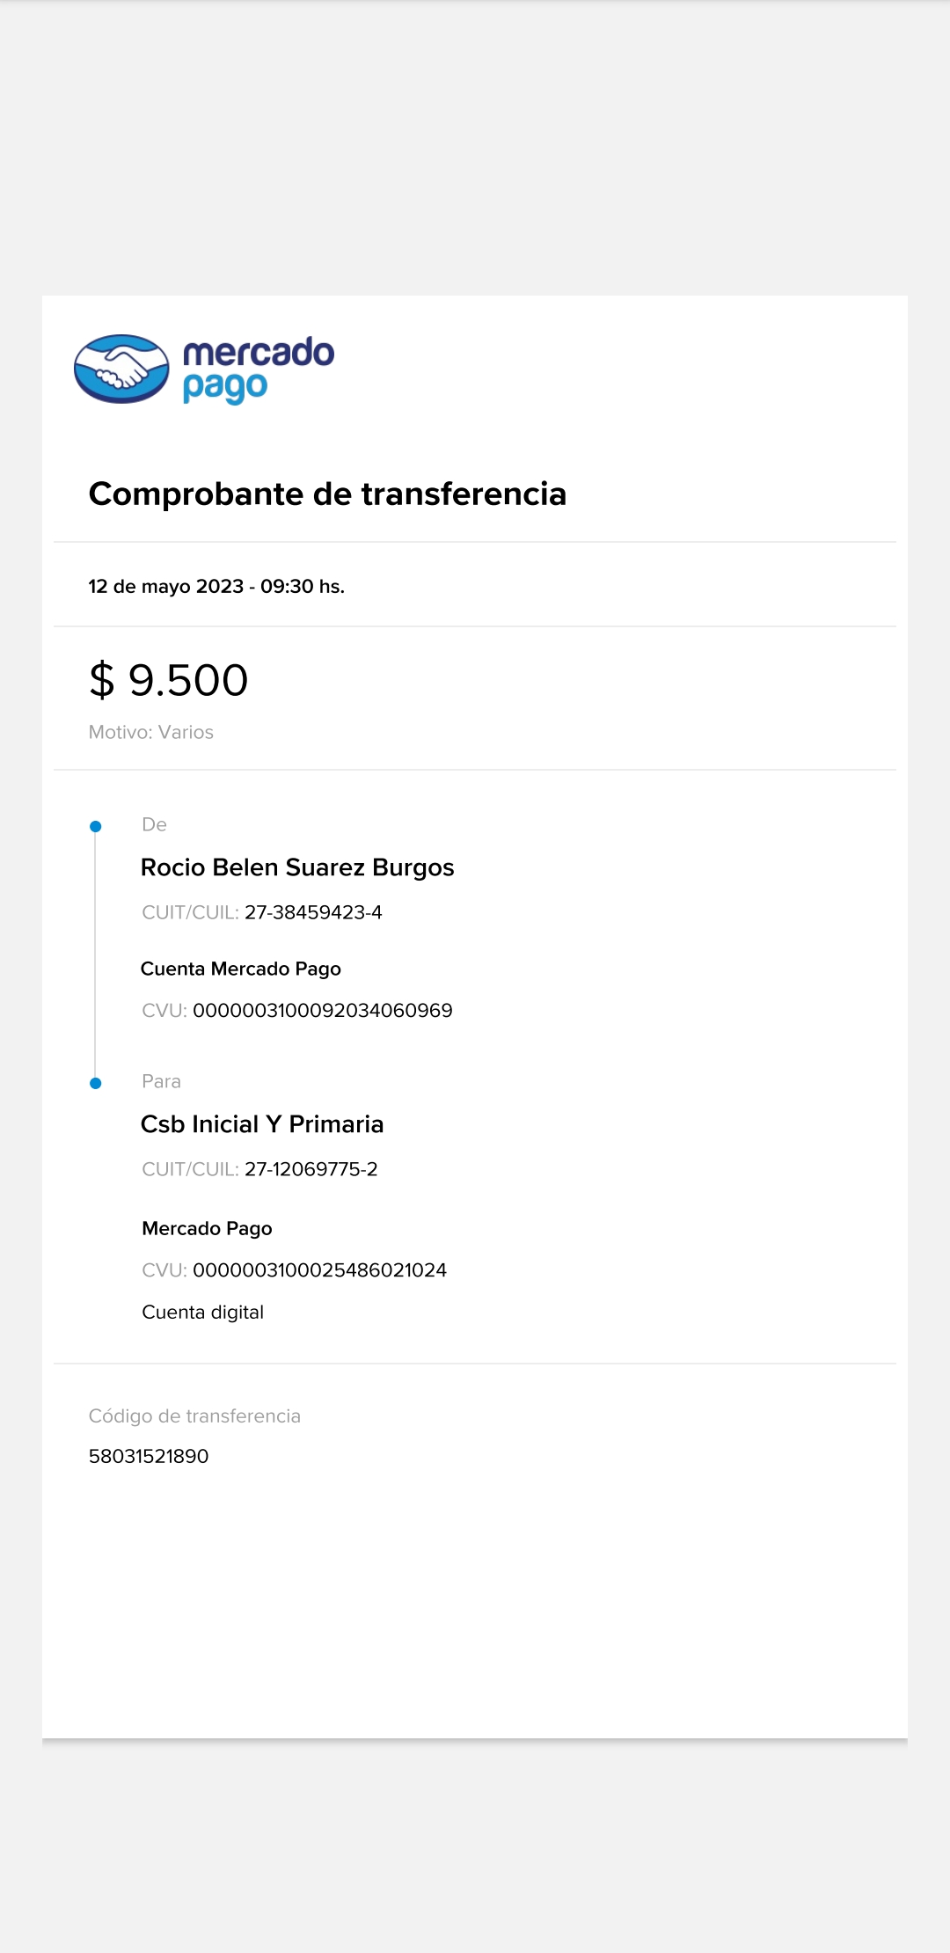Select the transfer code 58031521890
950x1953 pixels.
[149, 1457]
